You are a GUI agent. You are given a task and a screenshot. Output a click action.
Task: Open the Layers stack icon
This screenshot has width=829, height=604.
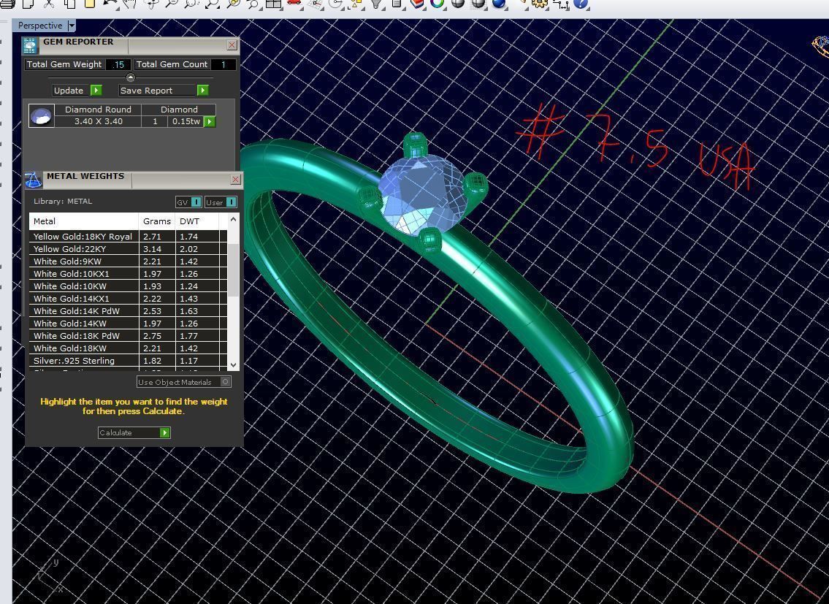click(x=416, y=4)
